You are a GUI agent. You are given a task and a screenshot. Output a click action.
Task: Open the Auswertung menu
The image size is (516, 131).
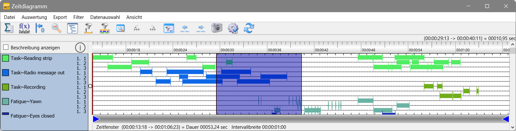coord(34,17)
